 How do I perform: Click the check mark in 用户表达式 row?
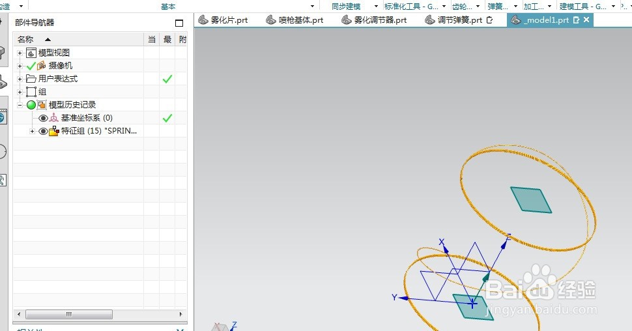(x=167, y=79)
